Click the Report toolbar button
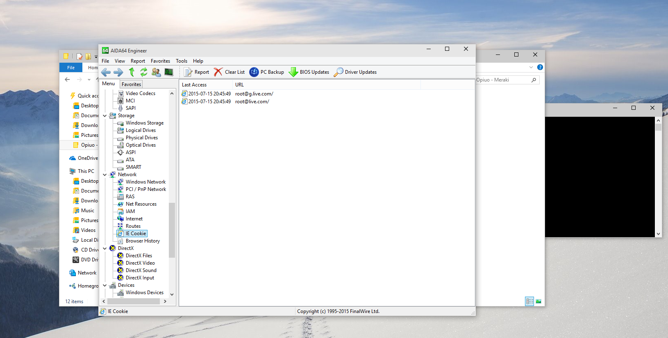This screenshot has width=668, height=338. tap(197, 72)
